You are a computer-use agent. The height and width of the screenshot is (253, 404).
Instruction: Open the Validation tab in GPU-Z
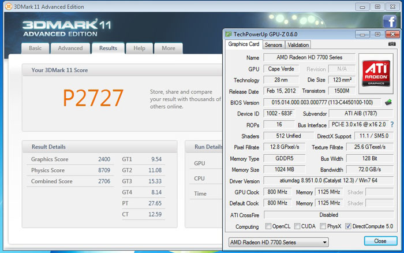pyautogui.click(x=298, y=45)
